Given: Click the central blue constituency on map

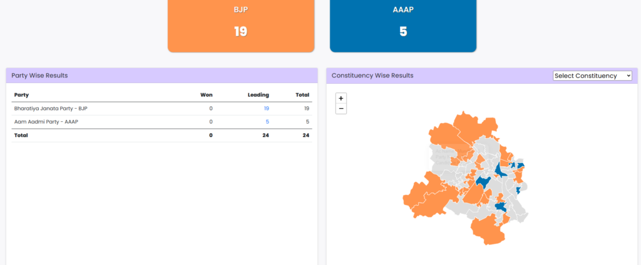Looking at the screenshot, I should pos(483,182).
